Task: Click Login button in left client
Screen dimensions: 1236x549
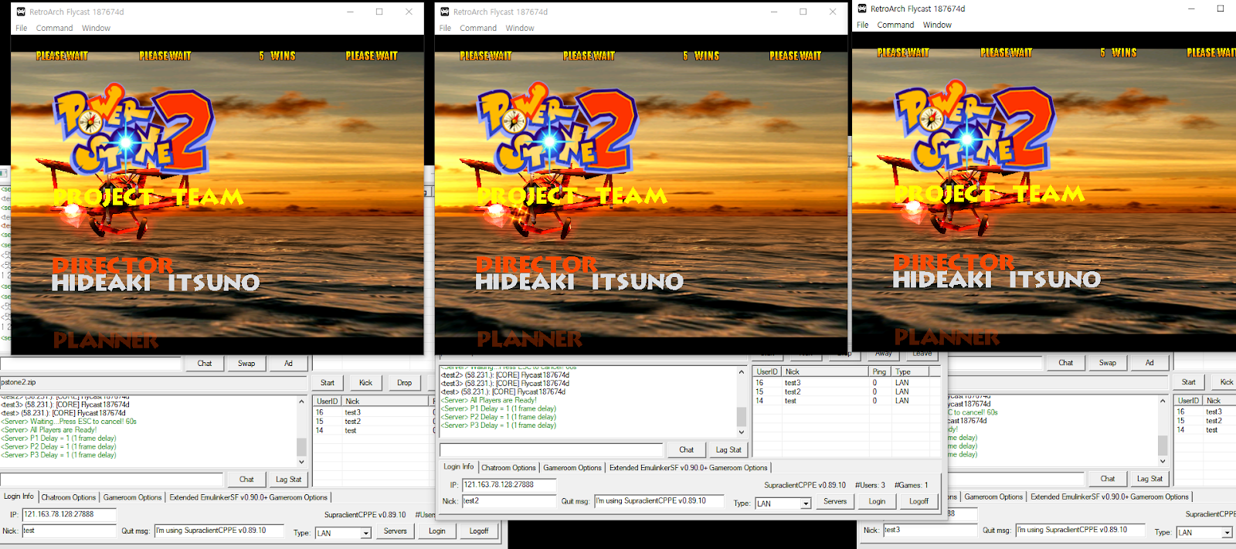Action: click(x=436, y=530)
